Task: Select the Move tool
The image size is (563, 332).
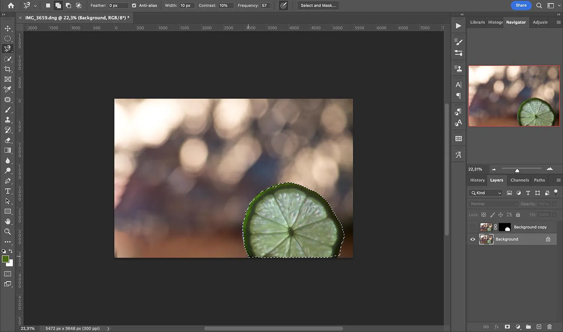Action: click(x=8, y=29)
